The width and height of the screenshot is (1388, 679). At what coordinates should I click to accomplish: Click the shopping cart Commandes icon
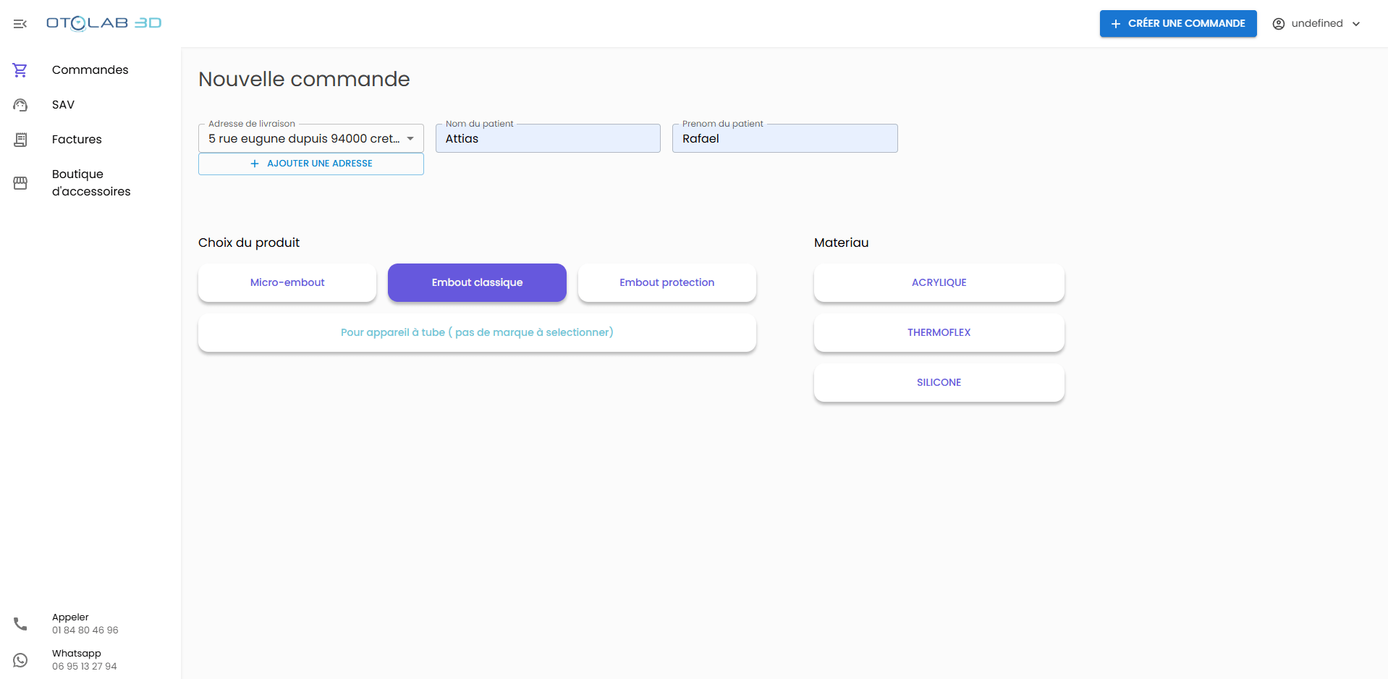[20, 70]
